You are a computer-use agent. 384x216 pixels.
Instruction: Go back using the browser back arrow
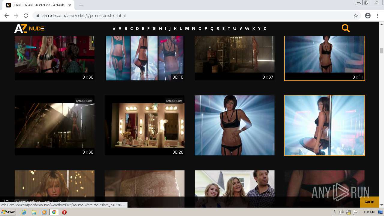pos(7,16)
